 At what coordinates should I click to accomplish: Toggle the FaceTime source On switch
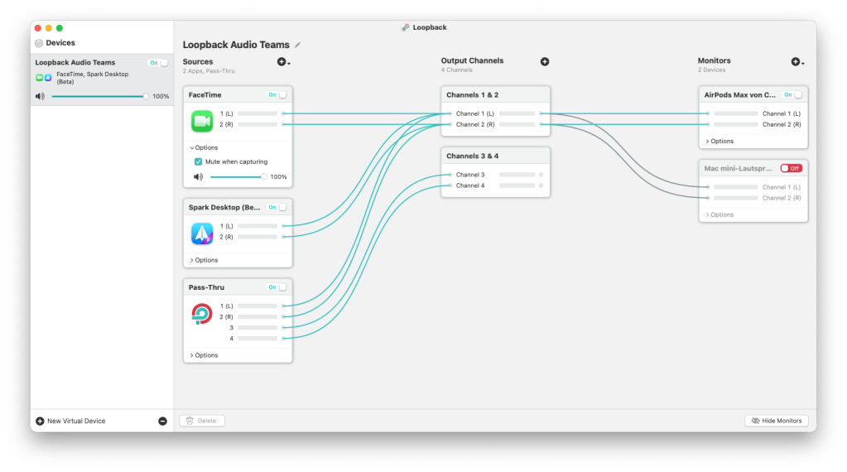(277, 94)
